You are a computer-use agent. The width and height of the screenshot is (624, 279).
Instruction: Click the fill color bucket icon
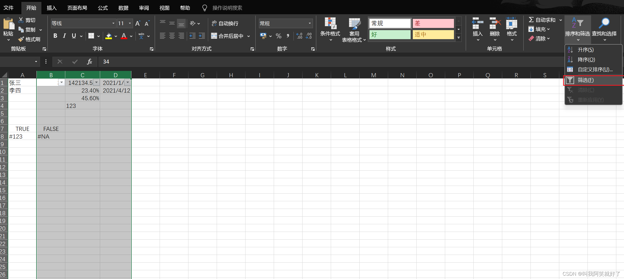[x=109, y=36]
